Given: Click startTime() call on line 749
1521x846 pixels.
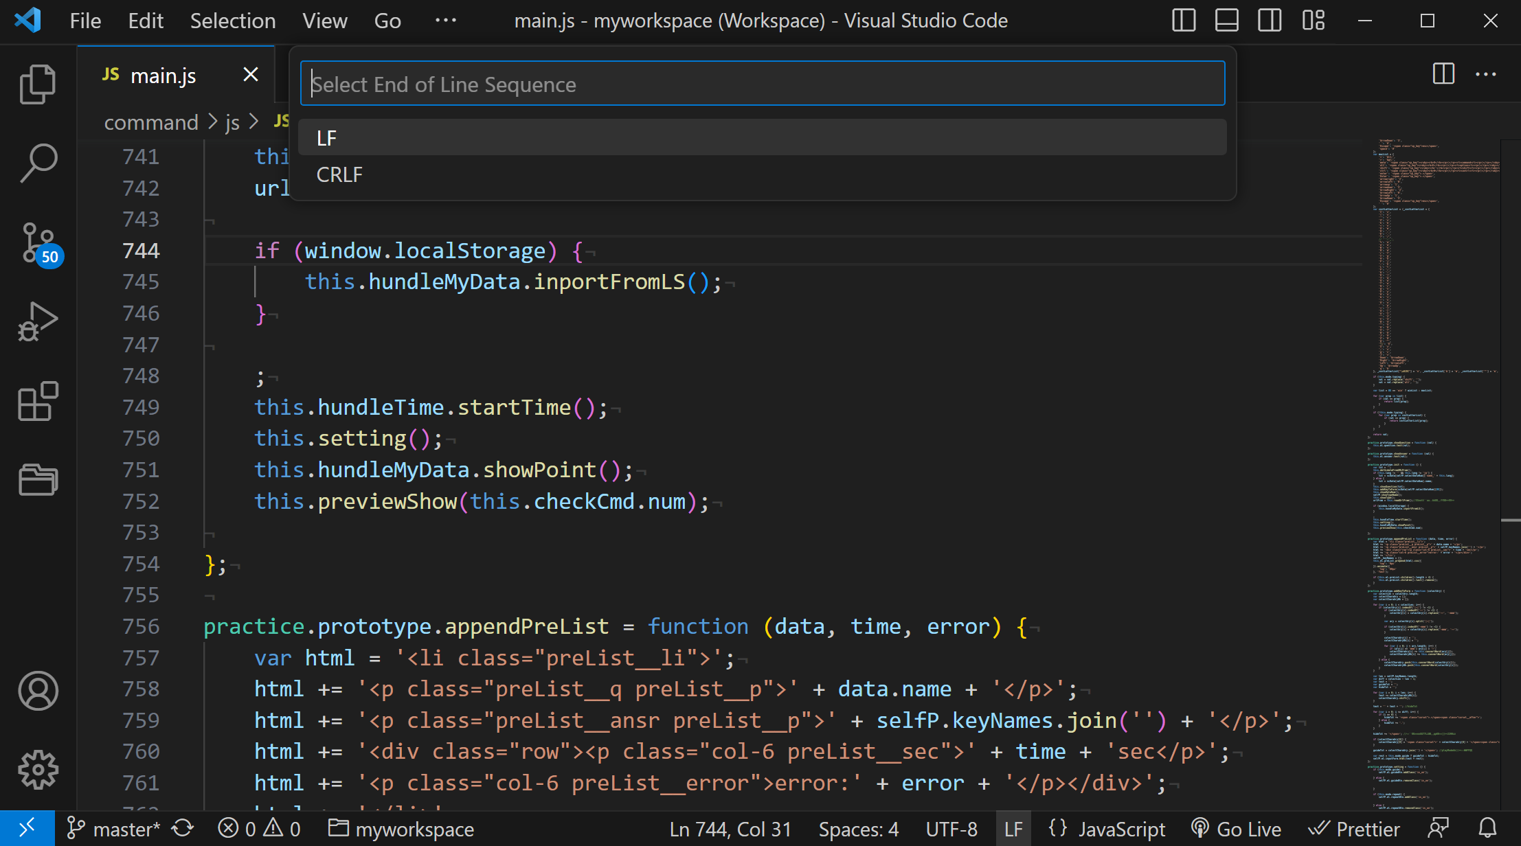Looking at the screenshot, I should point(526,407).
